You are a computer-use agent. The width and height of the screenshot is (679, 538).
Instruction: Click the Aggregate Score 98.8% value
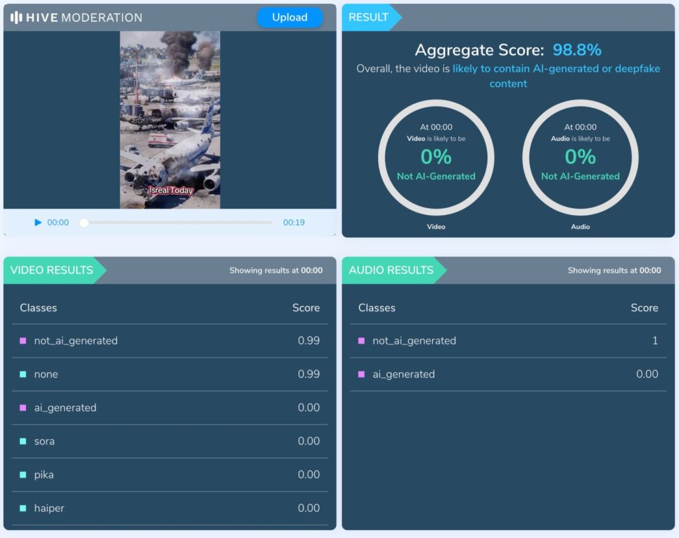pyautogui.click(x=577, y=50)
